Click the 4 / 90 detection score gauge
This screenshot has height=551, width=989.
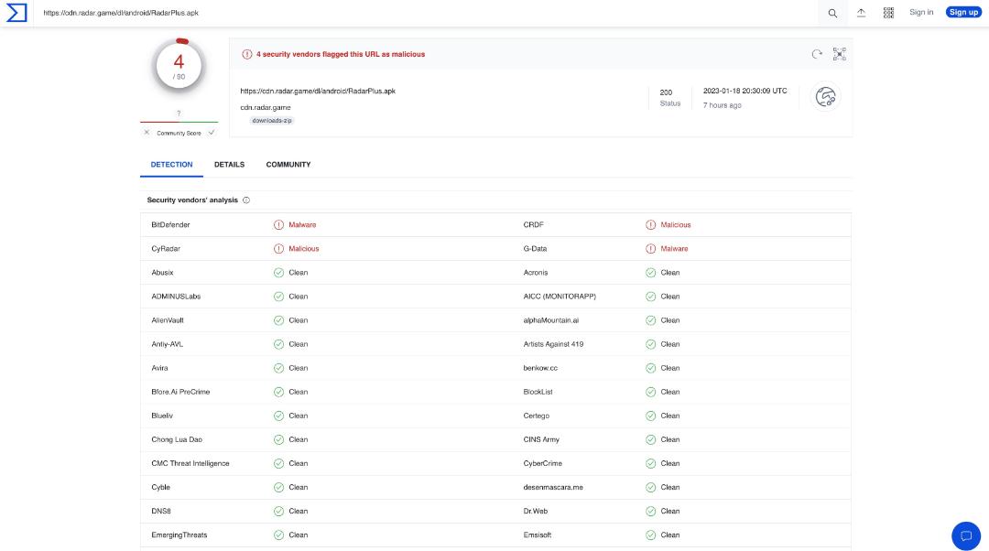tap(179, 66)
